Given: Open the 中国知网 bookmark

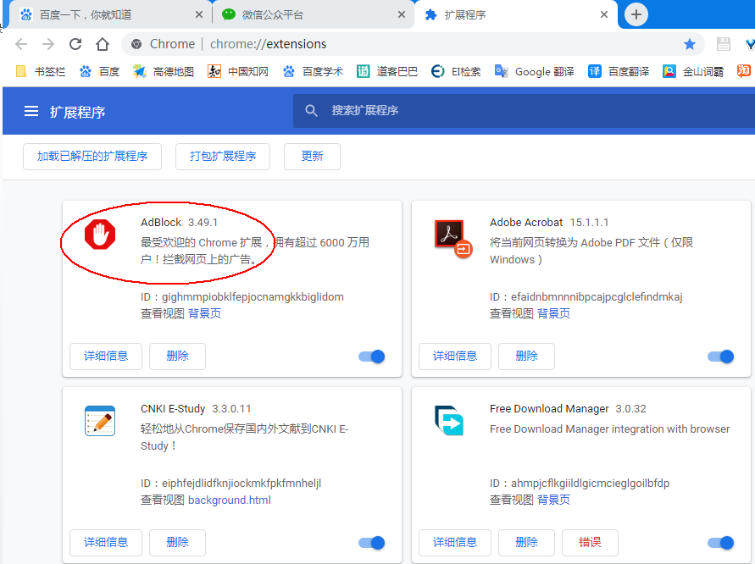Looking at the screenshot, I should (238, 72).
